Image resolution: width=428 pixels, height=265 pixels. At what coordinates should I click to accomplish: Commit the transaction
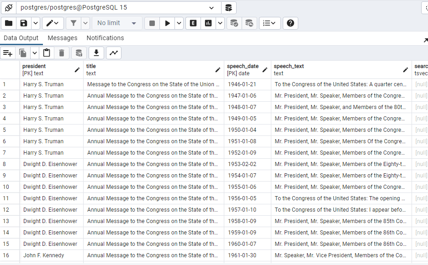[234, 23]
